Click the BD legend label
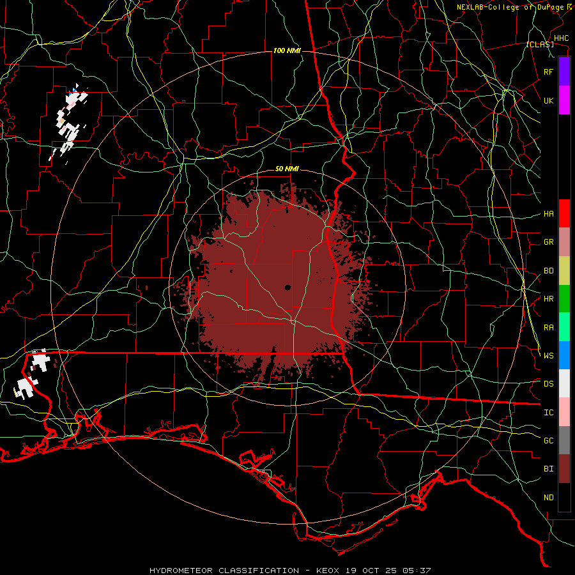Screen dimensions: 575x575 point(549,271)
